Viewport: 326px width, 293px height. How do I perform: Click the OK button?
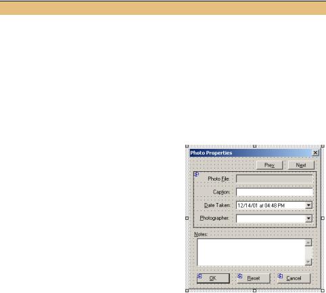click(x=213, y=278)
